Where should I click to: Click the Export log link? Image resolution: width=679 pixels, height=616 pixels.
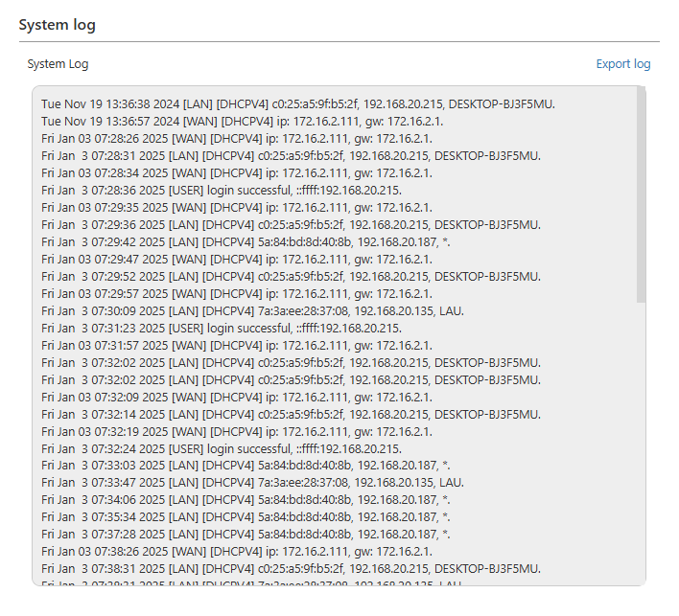[622, 64]
